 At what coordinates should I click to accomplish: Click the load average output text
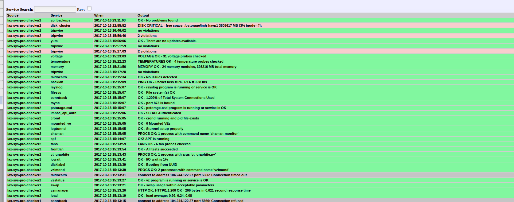[165, 196]
